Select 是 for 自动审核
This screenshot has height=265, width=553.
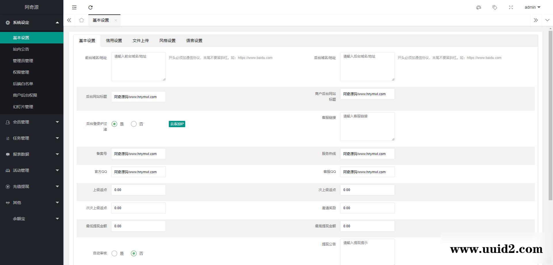tap(114, 253)
